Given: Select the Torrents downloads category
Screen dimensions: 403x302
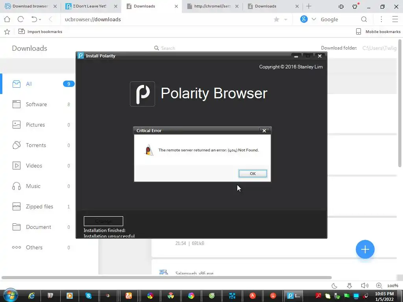Looking at the screenshot, I should (x=39, y=145).
